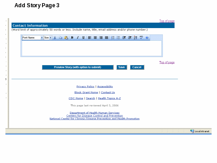Toggle Bold formatting
217x163 pixels.
click(72, 38)
